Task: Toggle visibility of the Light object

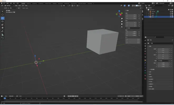Action: tap(171, 15)
